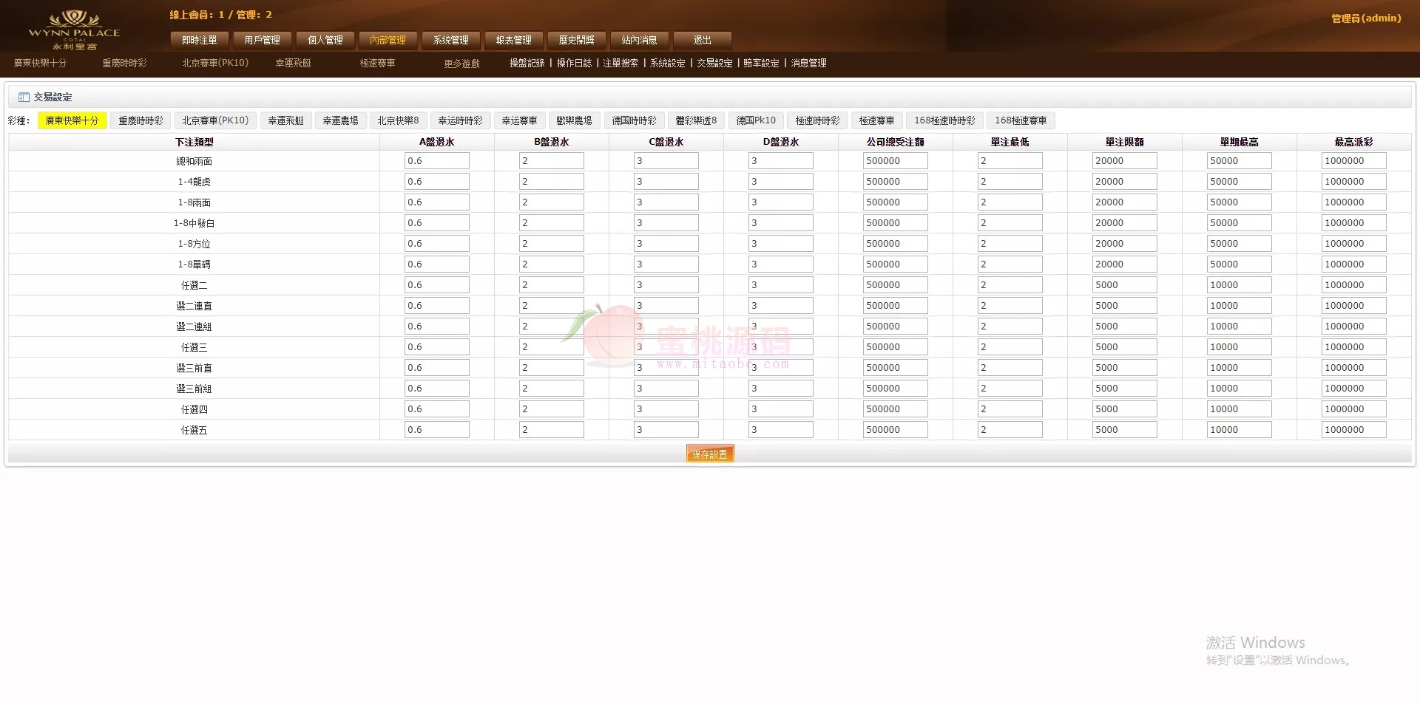Click the A盤退水 field for 總和兩面
This screenshot has height=704, width=1420.
pos(436,161)
